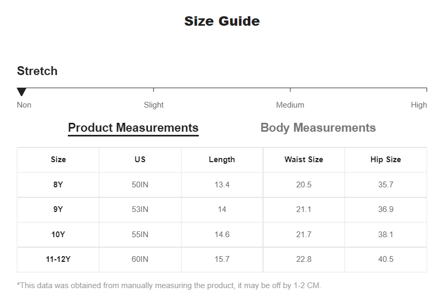Image resolution: width=435 pixels, height=307 pixels.
Task: Click the 50IN US size cell
Action: point(140,185)
